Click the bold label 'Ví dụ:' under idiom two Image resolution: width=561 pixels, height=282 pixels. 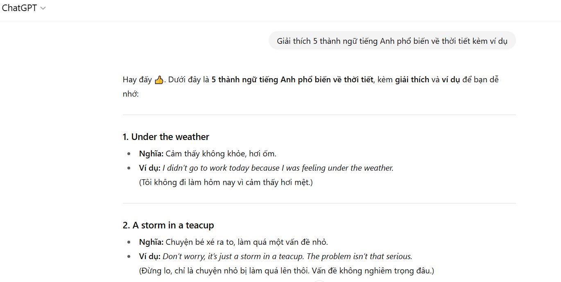[149, 256]
